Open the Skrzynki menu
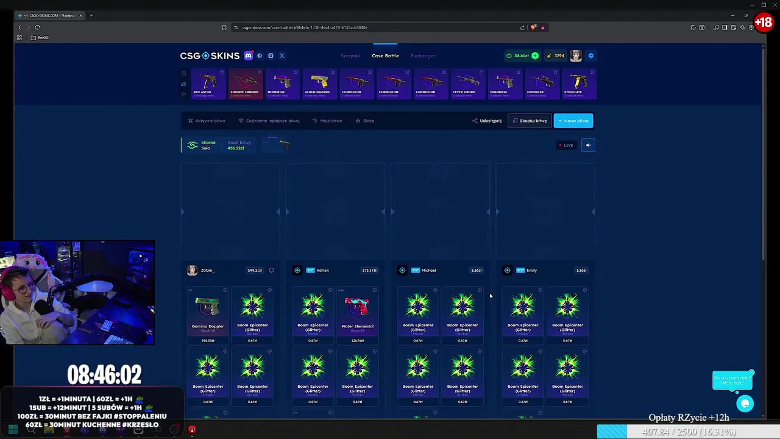Viewport: 780px width, 439px height. pos(350,55)
